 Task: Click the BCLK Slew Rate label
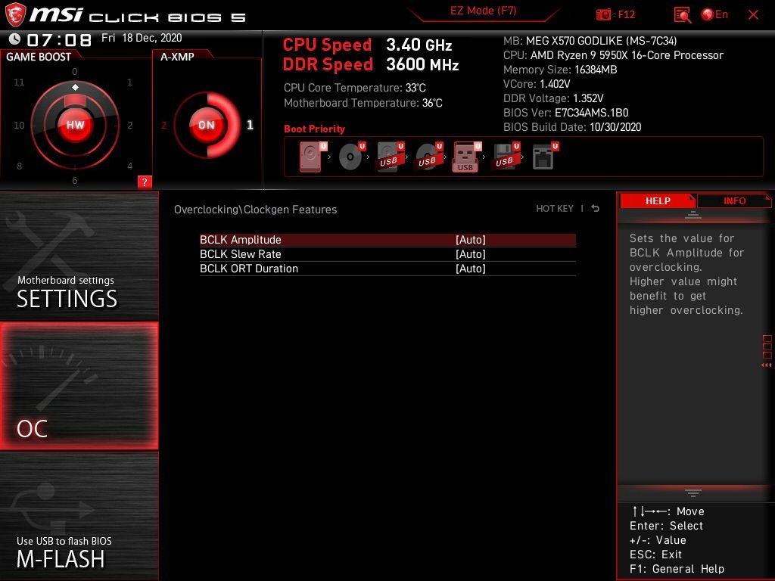click(x=240, y=254)
